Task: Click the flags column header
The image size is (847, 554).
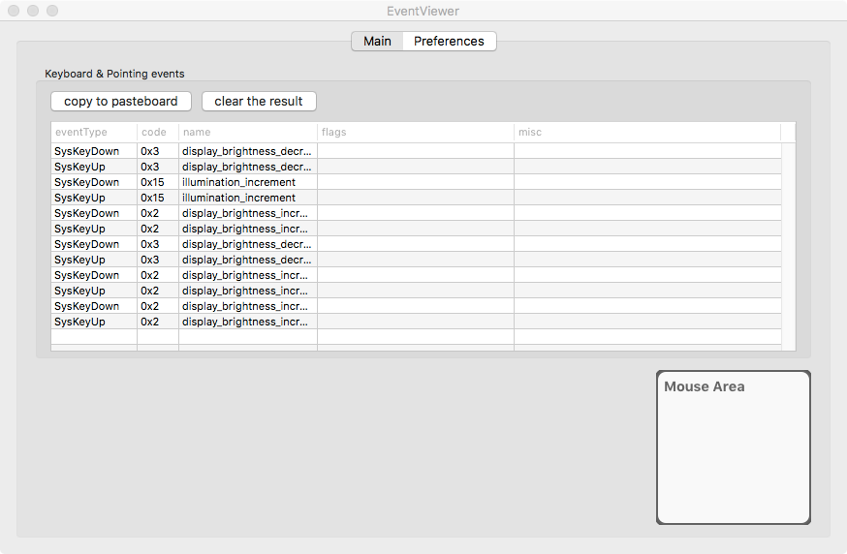Action: click(415, 132)
